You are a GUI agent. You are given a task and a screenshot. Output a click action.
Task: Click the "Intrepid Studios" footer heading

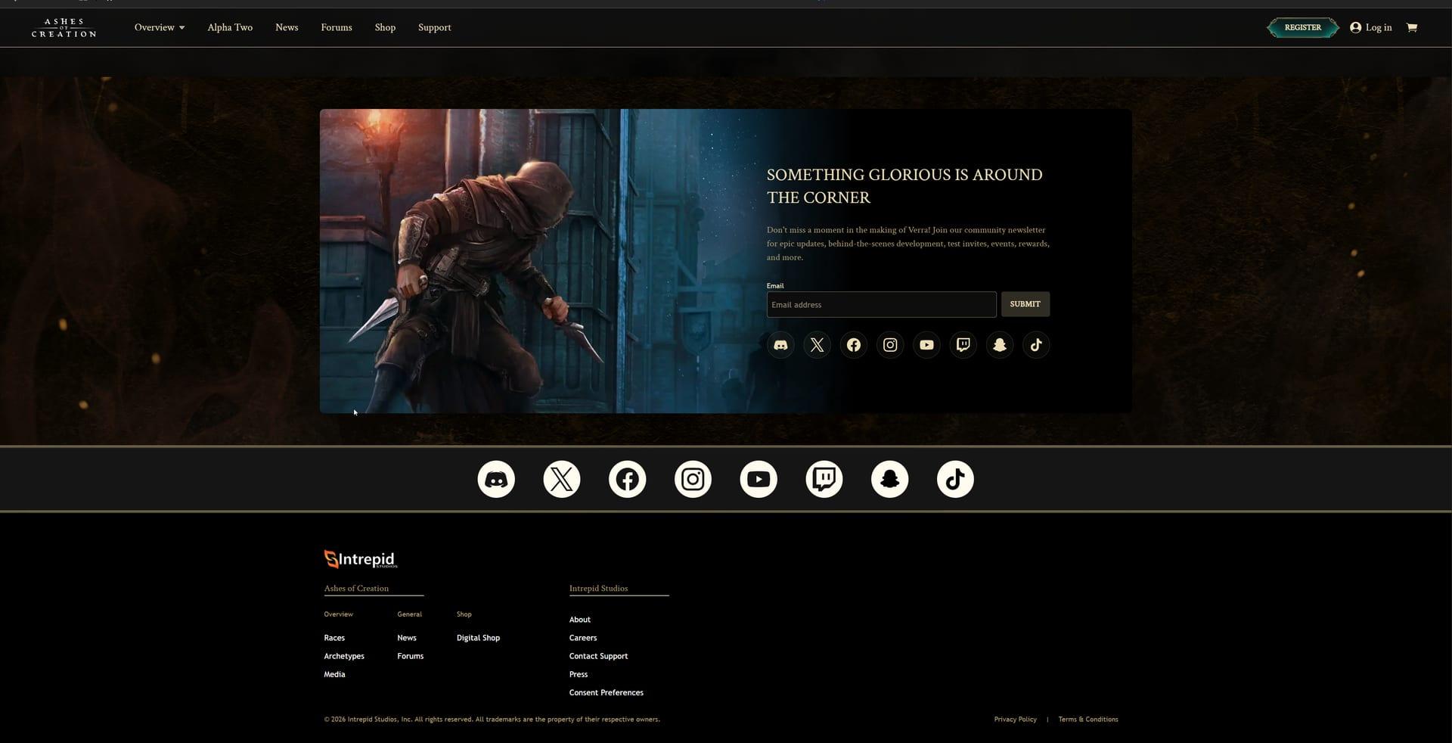click(598, 588)
